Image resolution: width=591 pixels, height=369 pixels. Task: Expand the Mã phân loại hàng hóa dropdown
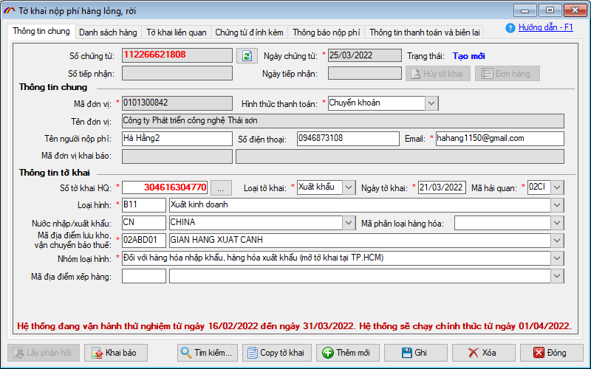click(558, 223)
